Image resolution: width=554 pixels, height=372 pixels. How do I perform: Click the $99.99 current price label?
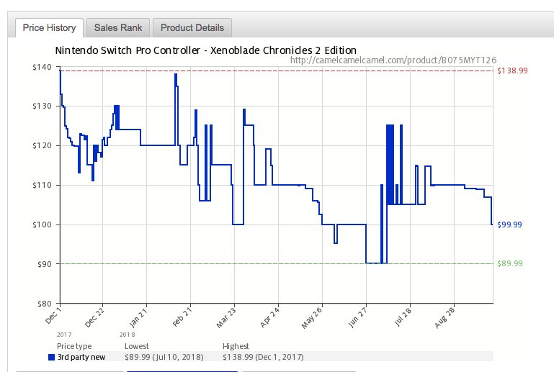coord(509,224)
